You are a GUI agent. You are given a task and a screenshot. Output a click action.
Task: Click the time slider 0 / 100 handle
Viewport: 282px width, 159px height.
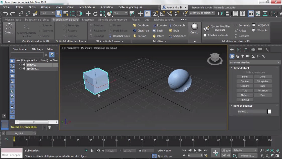pyautogui.click(x=19, y=133)
